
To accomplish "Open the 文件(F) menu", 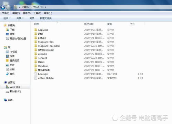I will pyautogui.click(x=6, y=13).
